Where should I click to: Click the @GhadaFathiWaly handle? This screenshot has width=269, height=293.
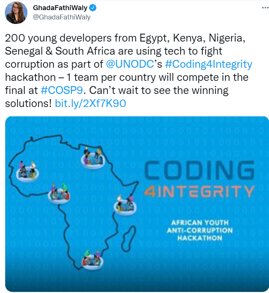click(x=62, y=17)
